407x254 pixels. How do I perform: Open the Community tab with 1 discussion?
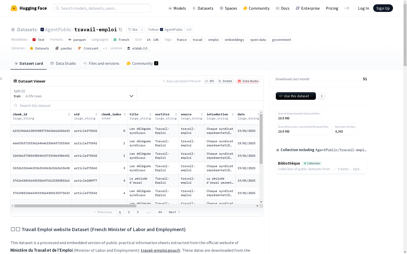tap(142, 63)
